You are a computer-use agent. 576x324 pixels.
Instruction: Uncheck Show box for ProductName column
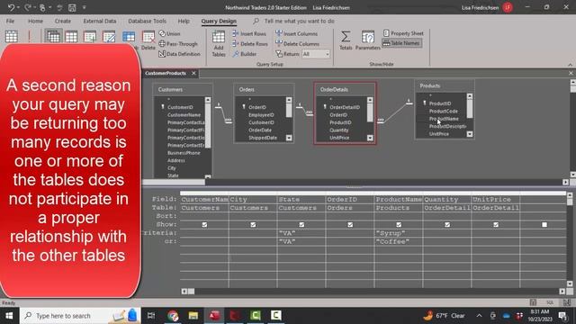[399, 224]
